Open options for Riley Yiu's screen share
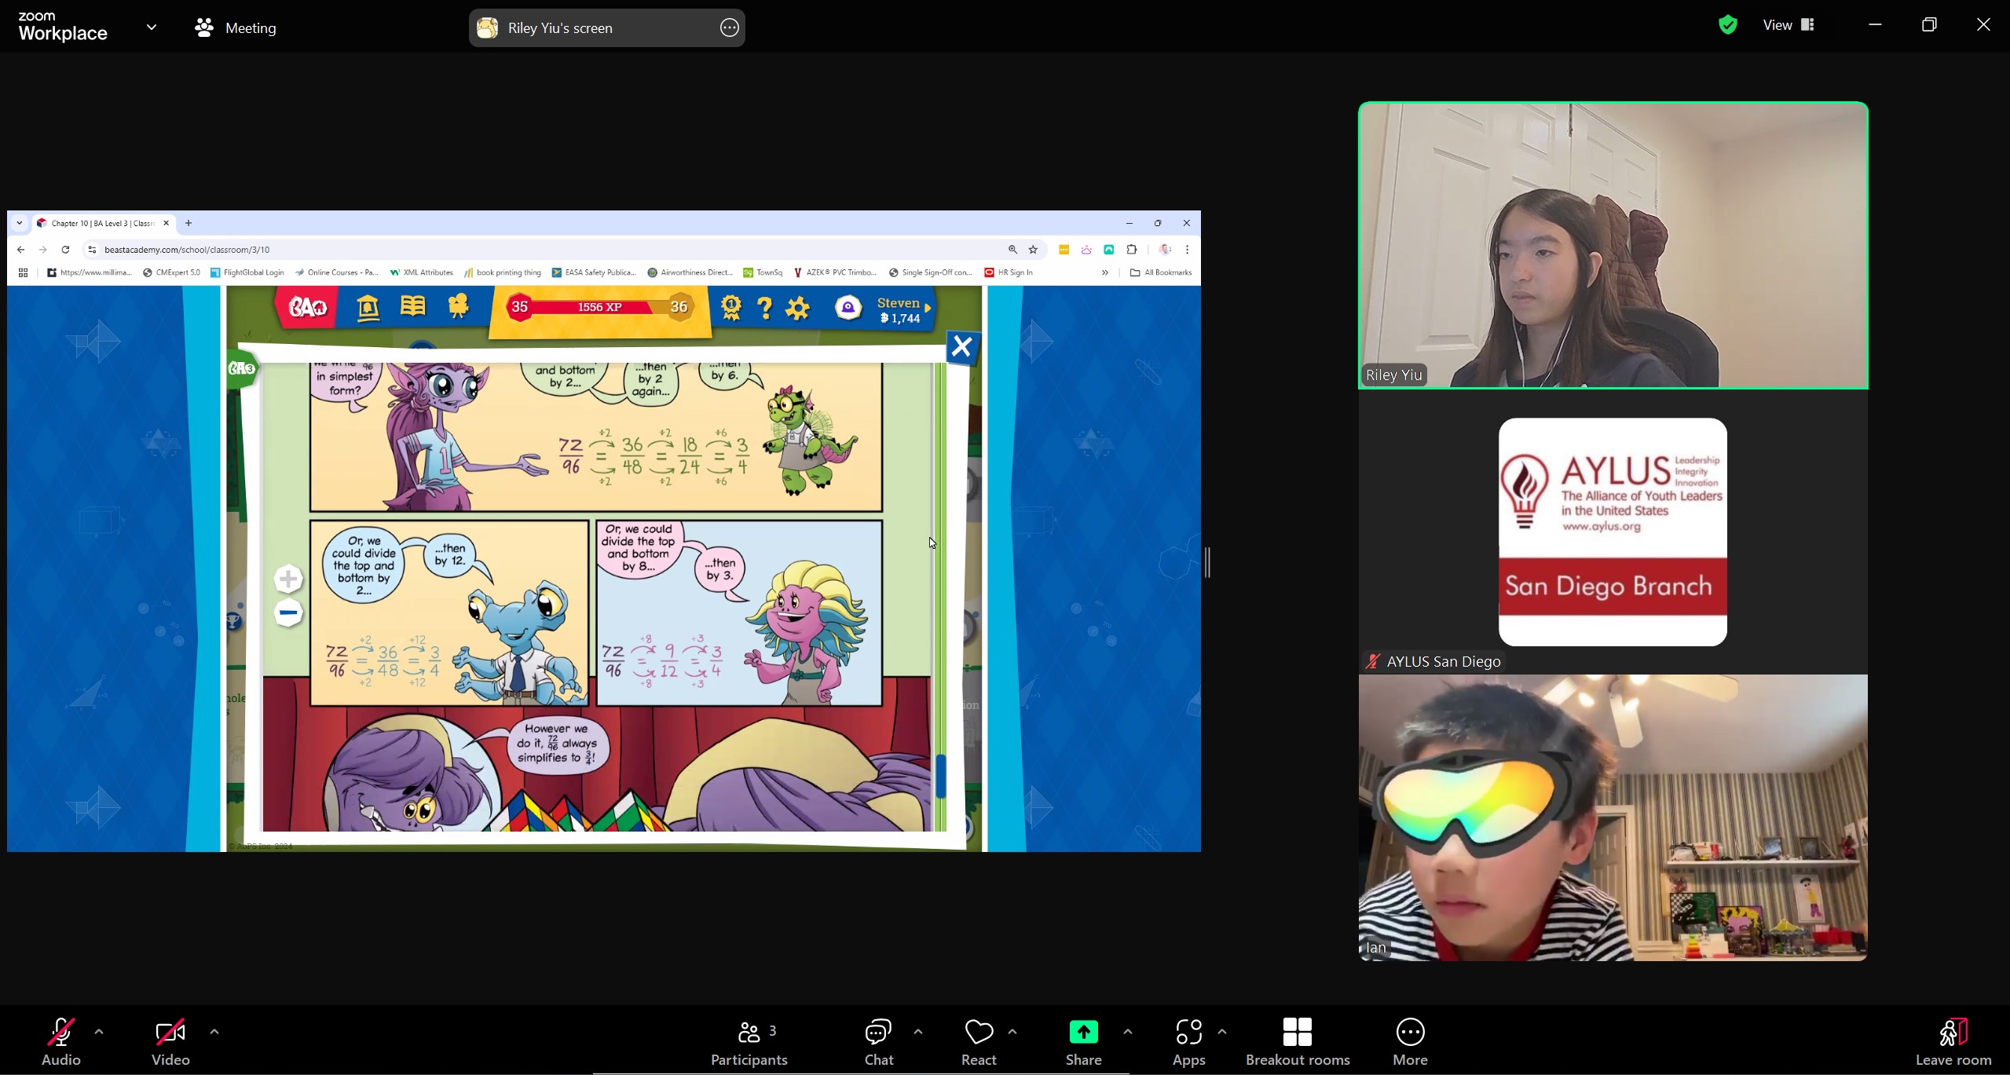The image size is (2010, 1075). point(730,27)
